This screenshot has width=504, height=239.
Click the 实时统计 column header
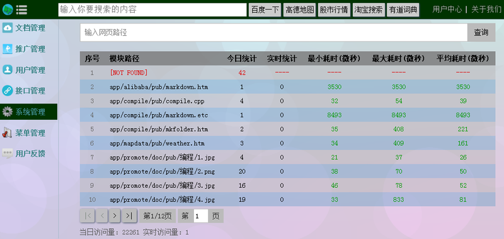pyautogui.click(x=282, y=59)
